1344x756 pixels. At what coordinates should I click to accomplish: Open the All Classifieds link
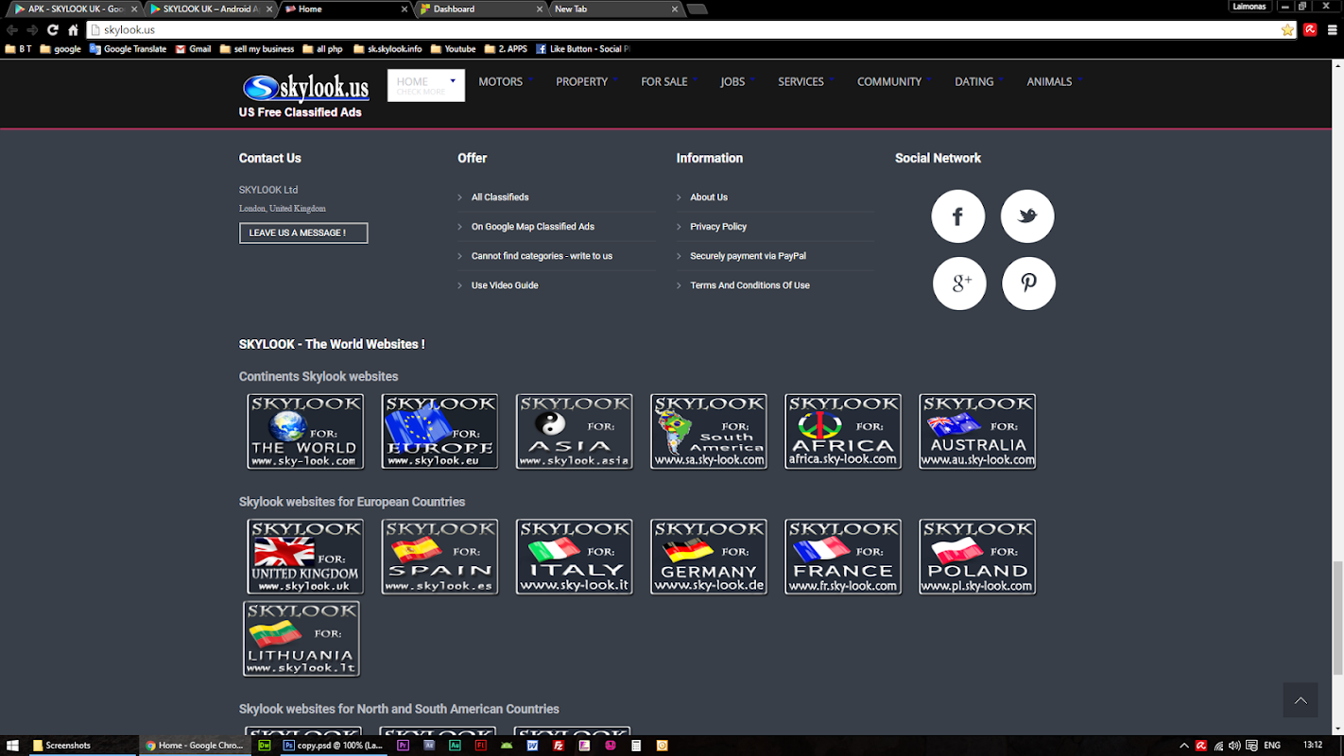500,198
